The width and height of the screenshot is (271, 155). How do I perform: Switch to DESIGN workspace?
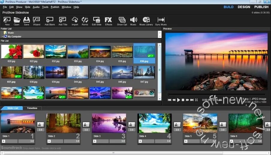coord(244,7)
